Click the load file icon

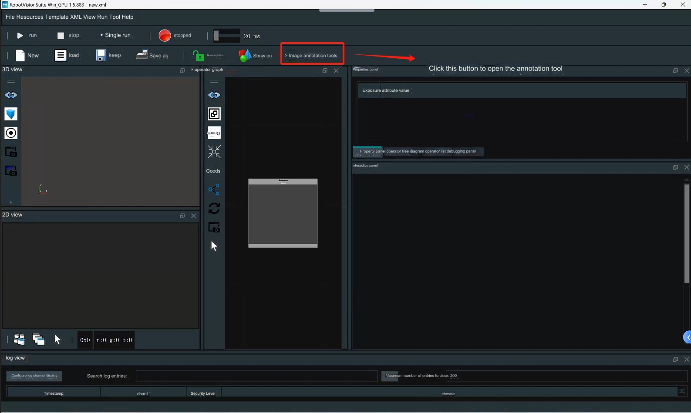click(61, 55)
